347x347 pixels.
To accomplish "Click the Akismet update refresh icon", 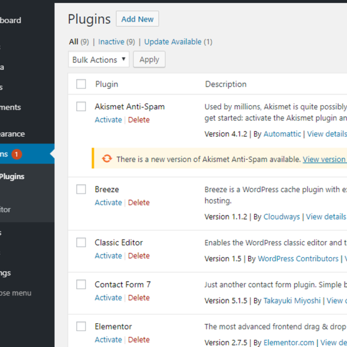I will [107, 158].
